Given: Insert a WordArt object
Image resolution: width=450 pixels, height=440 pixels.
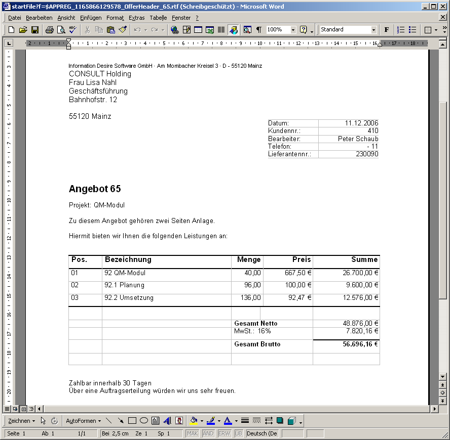Looking at the screenshot, I should coord(167,421).
